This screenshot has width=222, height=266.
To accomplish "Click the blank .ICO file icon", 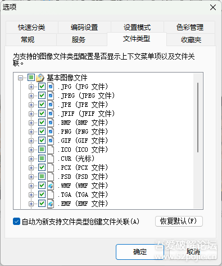I will click(x=51, y=150).
